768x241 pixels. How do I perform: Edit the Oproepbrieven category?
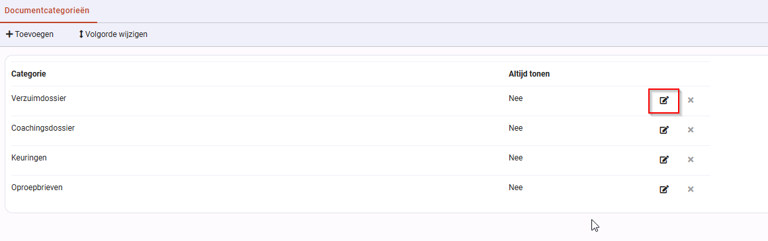point(663,189)
